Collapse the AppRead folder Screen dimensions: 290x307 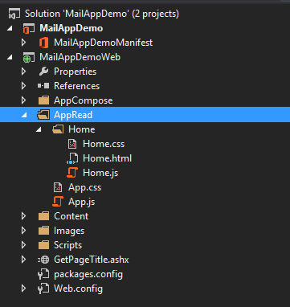click(x=24, y=115)
